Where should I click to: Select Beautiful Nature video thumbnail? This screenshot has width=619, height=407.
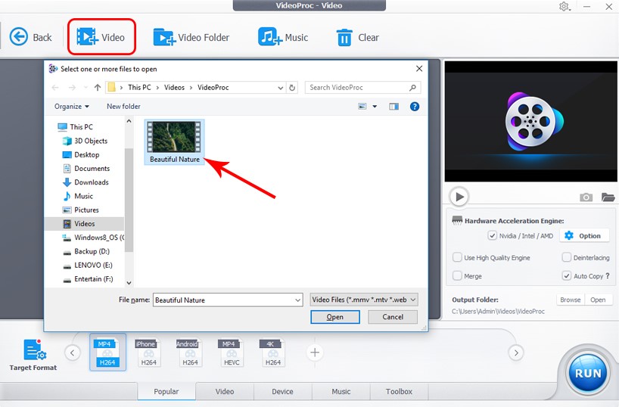coord(175,142)
